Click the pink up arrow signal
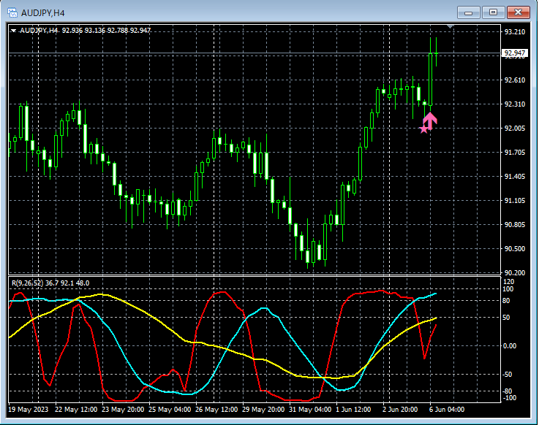Viewport: 539px width, 425px height. coord(430,120)
